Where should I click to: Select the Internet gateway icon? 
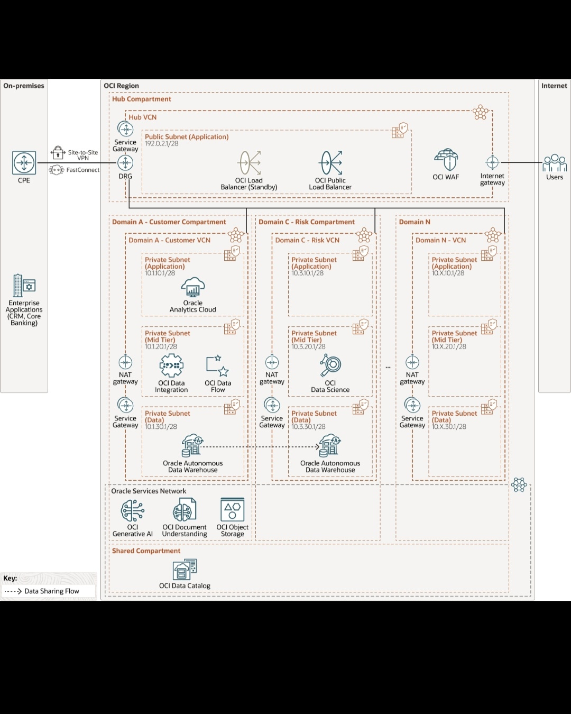click(492, 162)
